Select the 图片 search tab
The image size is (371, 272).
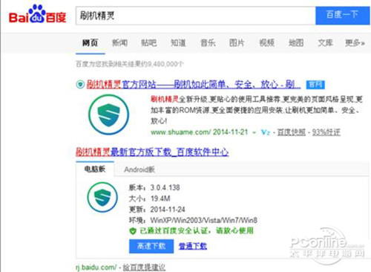coord(237,43)
